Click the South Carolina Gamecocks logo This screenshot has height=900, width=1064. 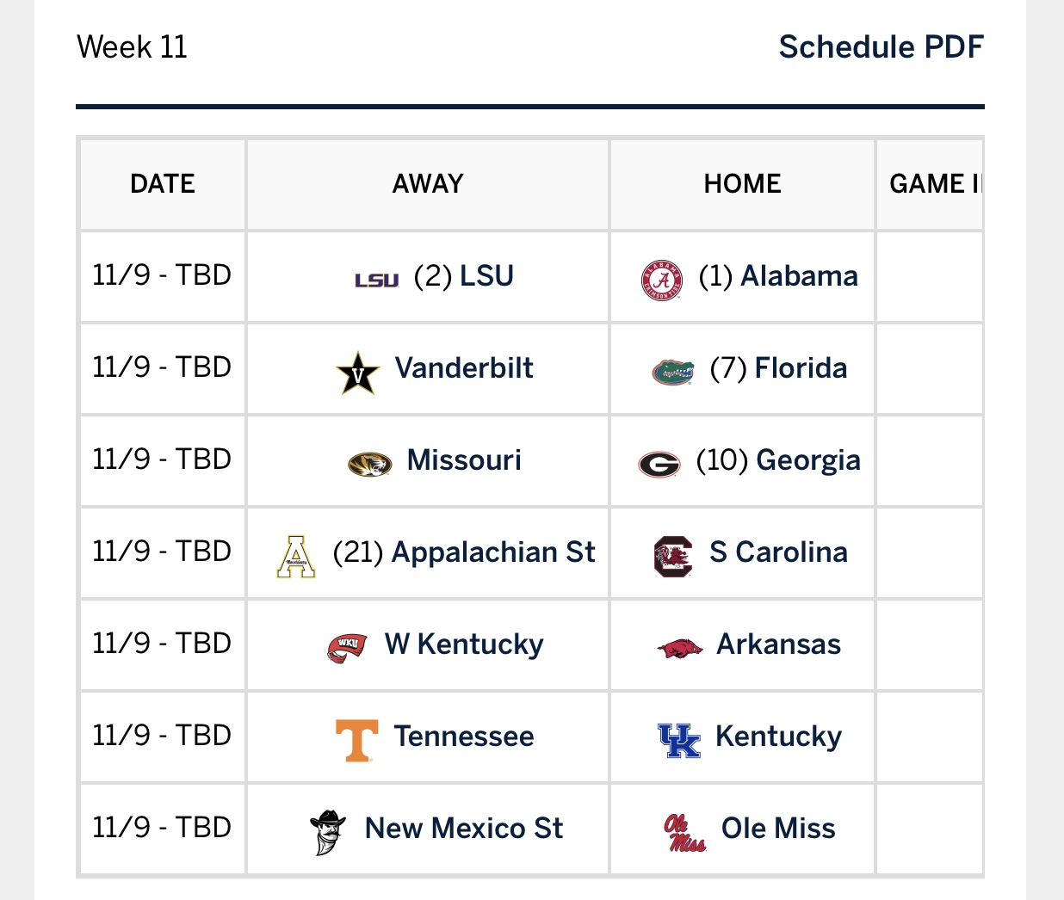(x=672, y=556)
